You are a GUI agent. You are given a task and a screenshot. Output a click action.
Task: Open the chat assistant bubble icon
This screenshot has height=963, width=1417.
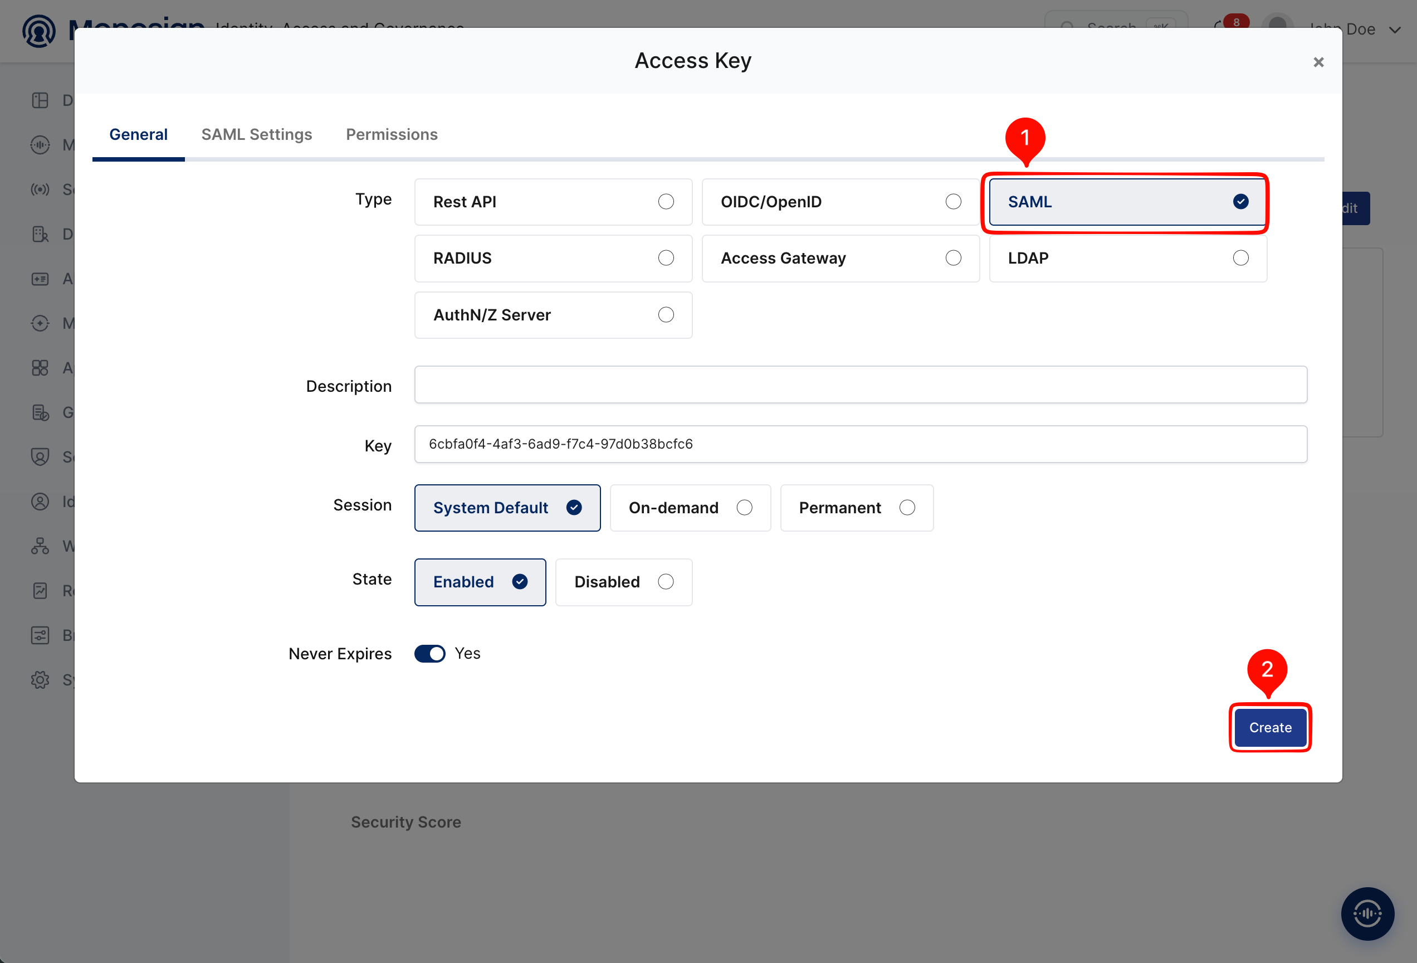point(1367,913)
